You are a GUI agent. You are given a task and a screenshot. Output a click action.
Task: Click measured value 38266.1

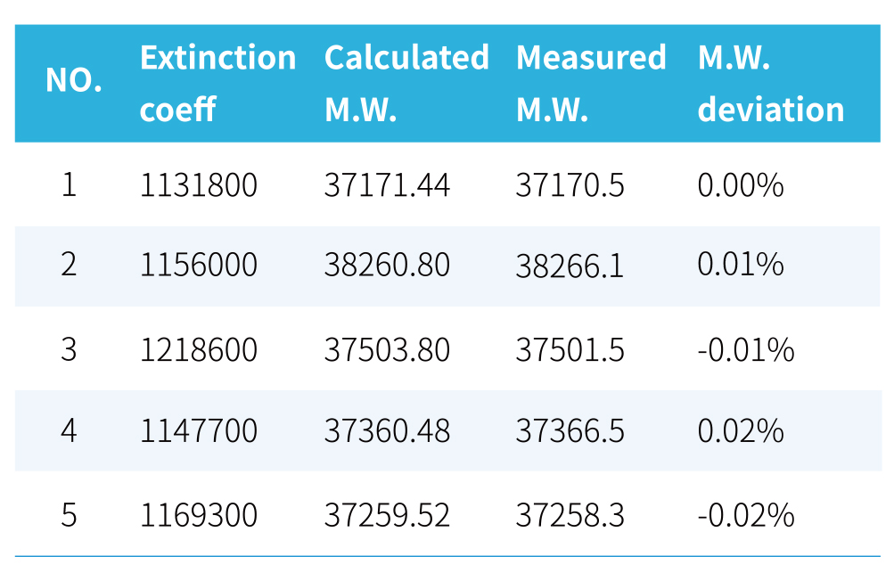pos(570,266)
